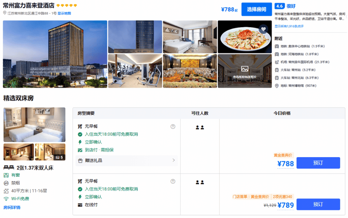Click the lightning icon in first 立即确认 row
Screen dimensions: 348x218
[80, 142]
